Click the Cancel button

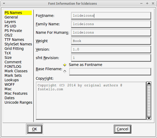pos(123,129)
